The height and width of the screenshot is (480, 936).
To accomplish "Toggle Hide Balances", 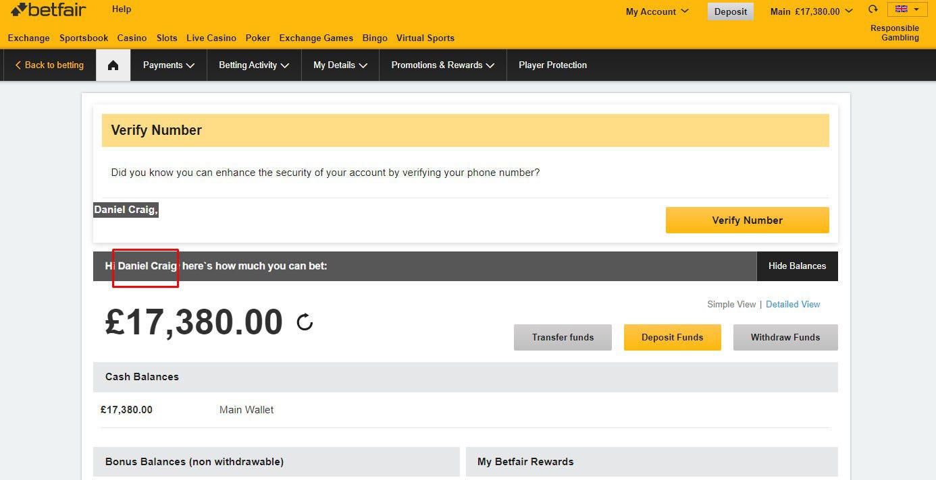I will (x=798, y=266).
